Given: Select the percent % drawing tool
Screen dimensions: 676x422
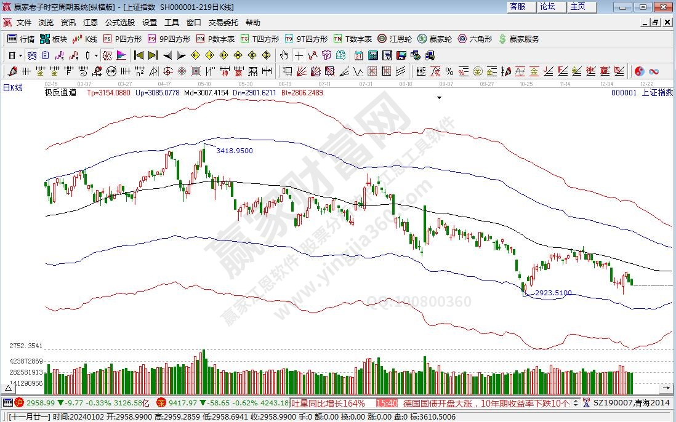Looking at the screenshot, I should (x=449, y=71).
